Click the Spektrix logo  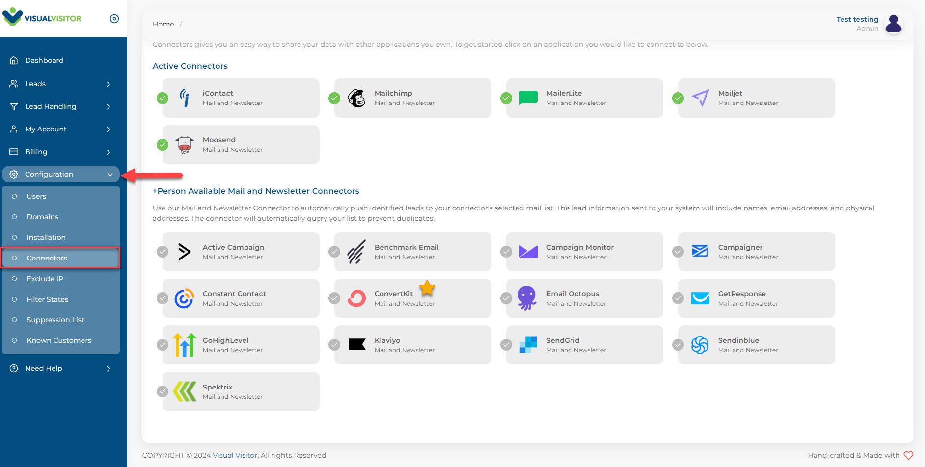pyautogui.click(x=185, y=391)
